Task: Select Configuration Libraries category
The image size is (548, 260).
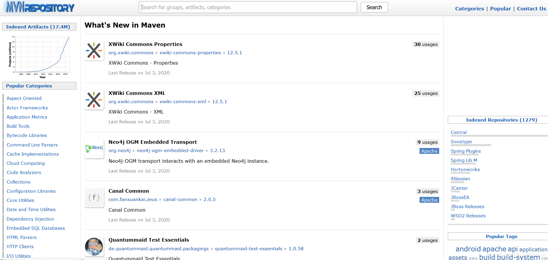Action: [x=31, y=191]
